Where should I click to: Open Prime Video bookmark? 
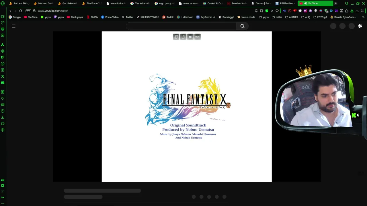pyautogui.click(x=110, y=17)
